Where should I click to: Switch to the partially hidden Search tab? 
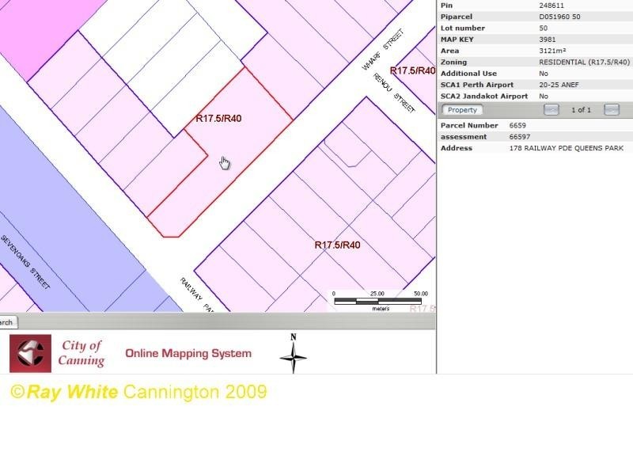coord(6,322)
